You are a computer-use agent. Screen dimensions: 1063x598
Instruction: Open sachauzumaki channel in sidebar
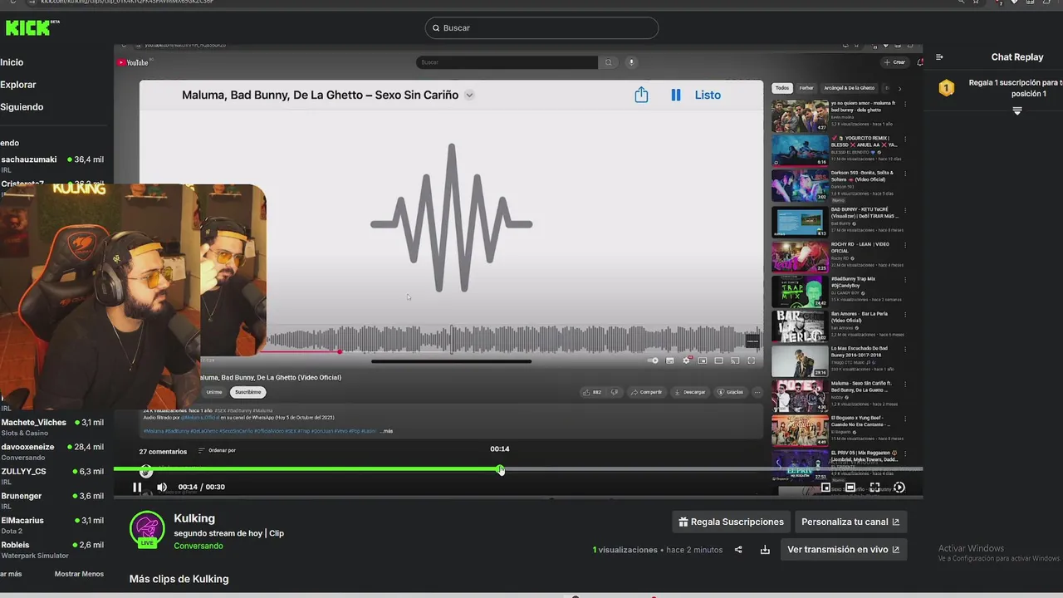52,163
